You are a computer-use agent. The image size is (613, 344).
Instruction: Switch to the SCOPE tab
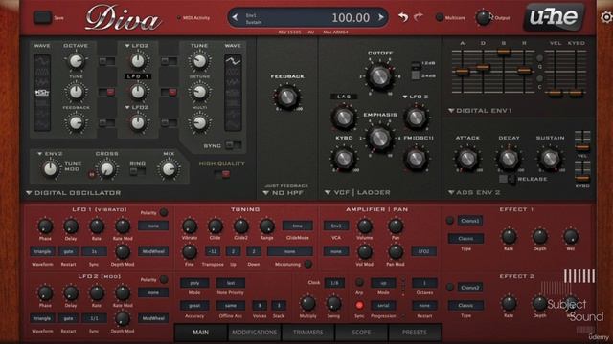(x=361, y=333)
